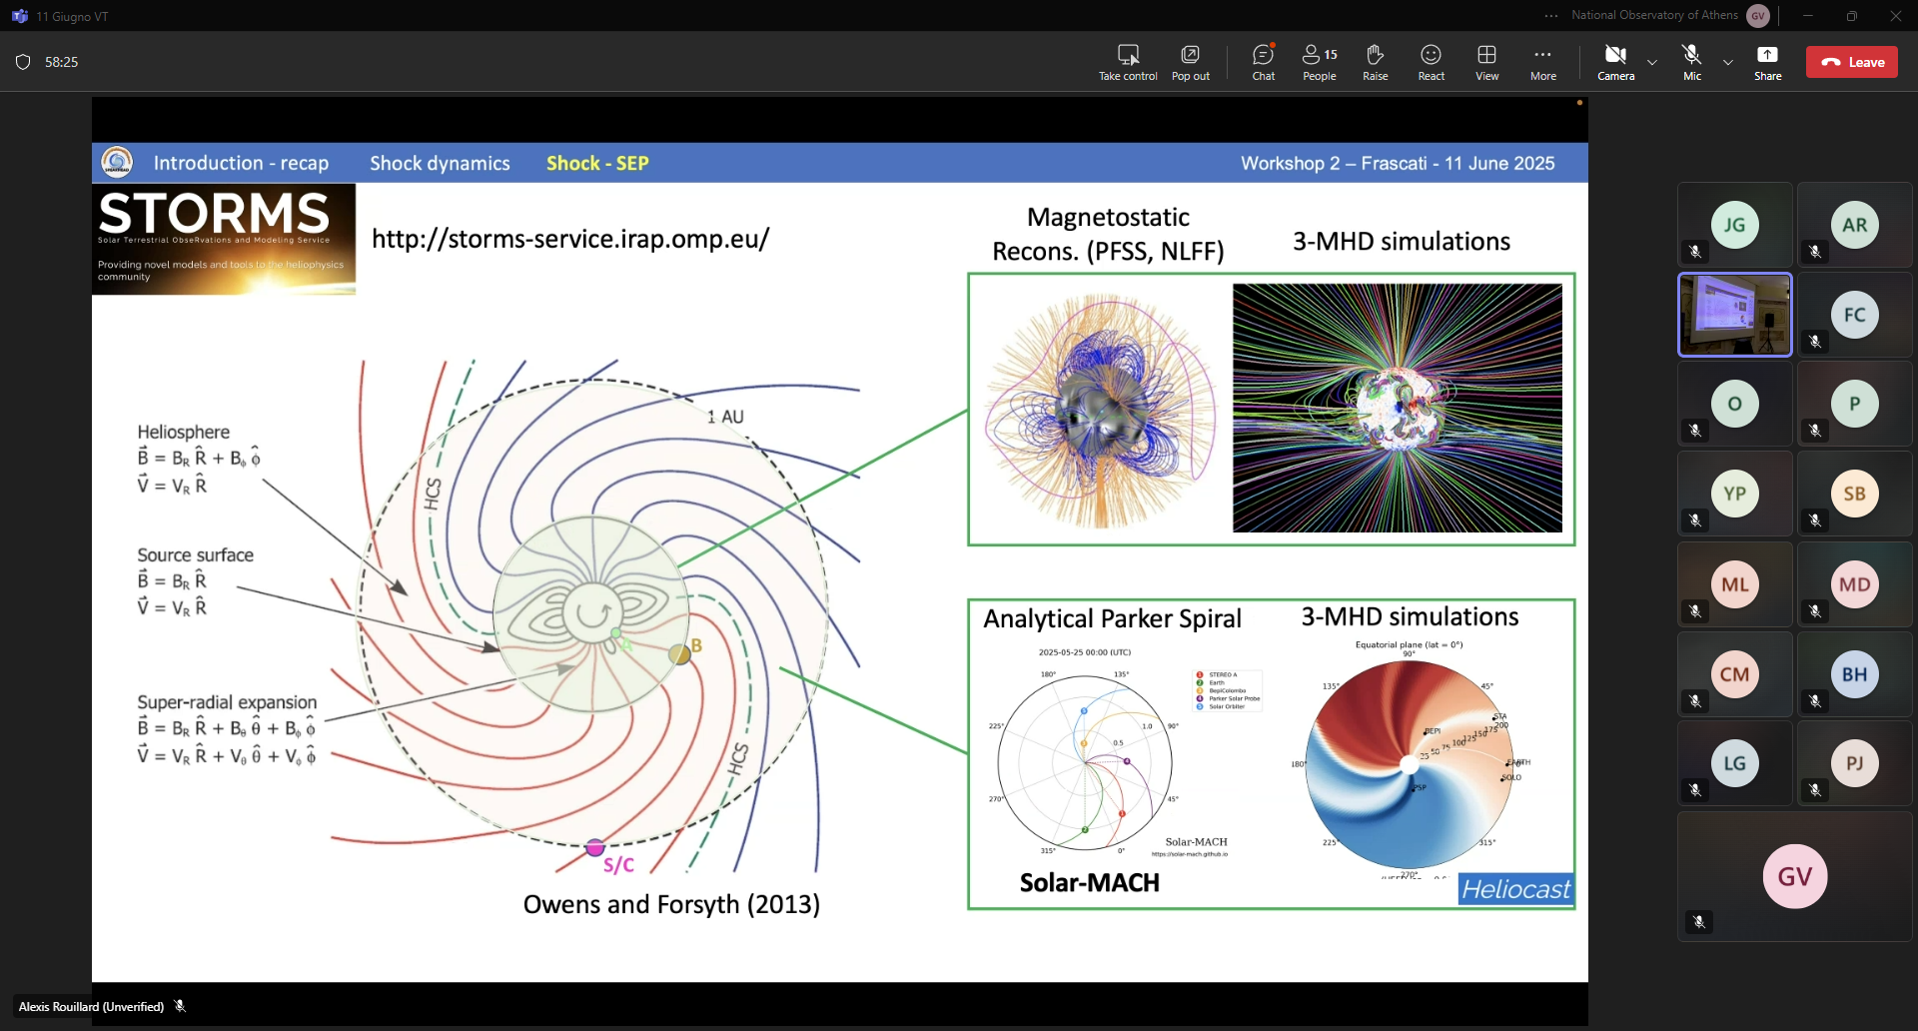Click slide section Shock - SEP
Image resolution: width=1918 pixels, height=1031 pixels.
click(597, 163)
